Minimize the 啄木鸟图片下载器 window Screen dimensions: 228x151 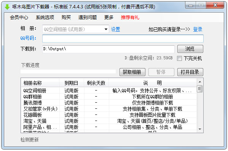(190, 6)
